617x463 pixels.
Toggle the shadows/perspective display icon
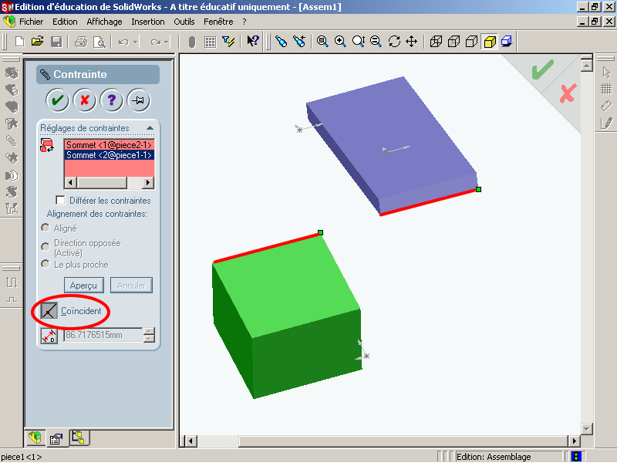(x=507, y=41)
